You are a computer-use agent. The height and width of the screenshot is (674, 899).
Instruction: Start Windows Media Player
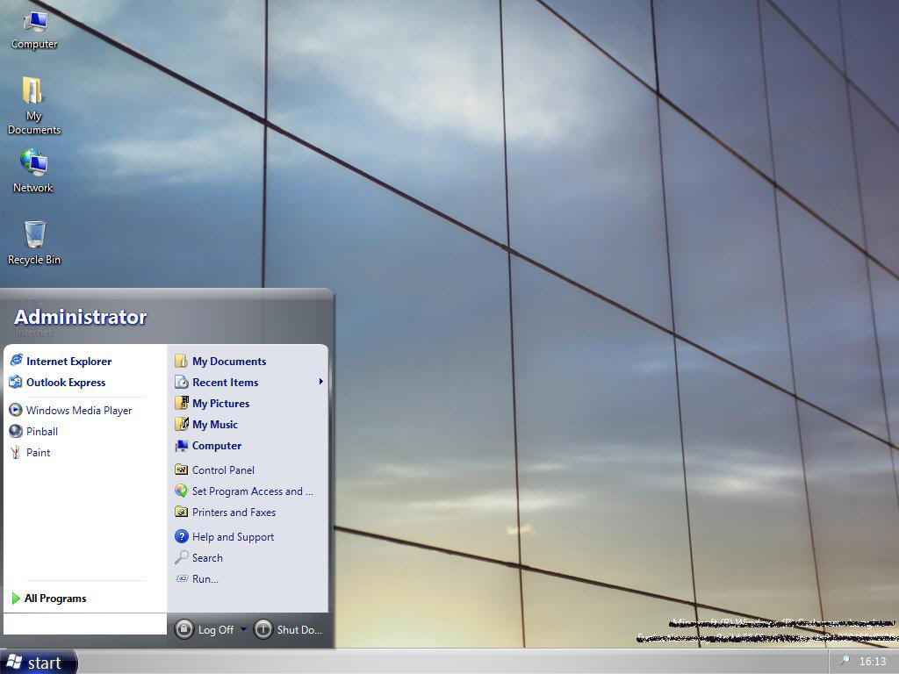(70, 411)
